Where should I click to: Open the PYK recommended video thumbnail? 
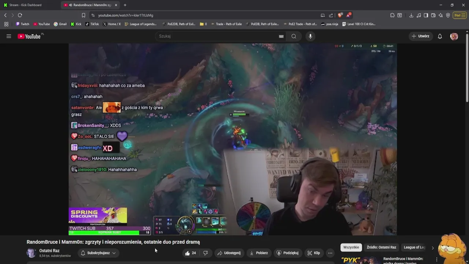tap(360, 260)
